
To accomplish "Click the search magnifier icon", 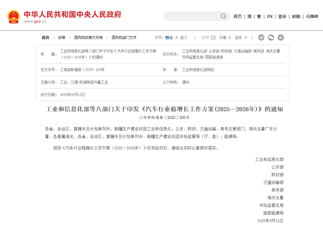I will 223,16.
